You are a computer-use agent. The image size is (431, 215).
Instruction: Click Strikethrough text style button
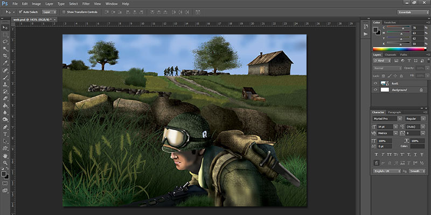click(x=422, y=155)
